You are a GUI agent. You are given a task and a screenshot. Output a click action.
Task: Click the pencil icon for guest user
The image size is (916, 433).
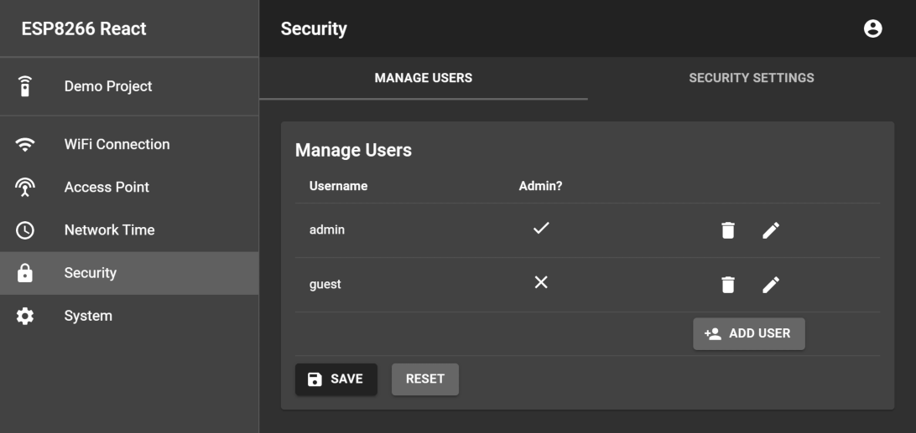771,285
